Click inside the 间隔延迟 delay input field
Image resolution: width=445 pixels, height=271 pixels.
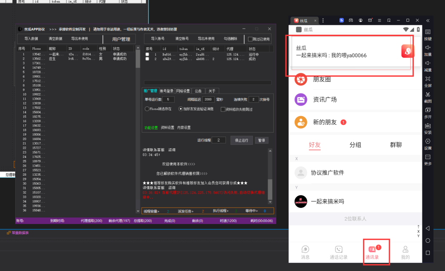click(208, 99)
